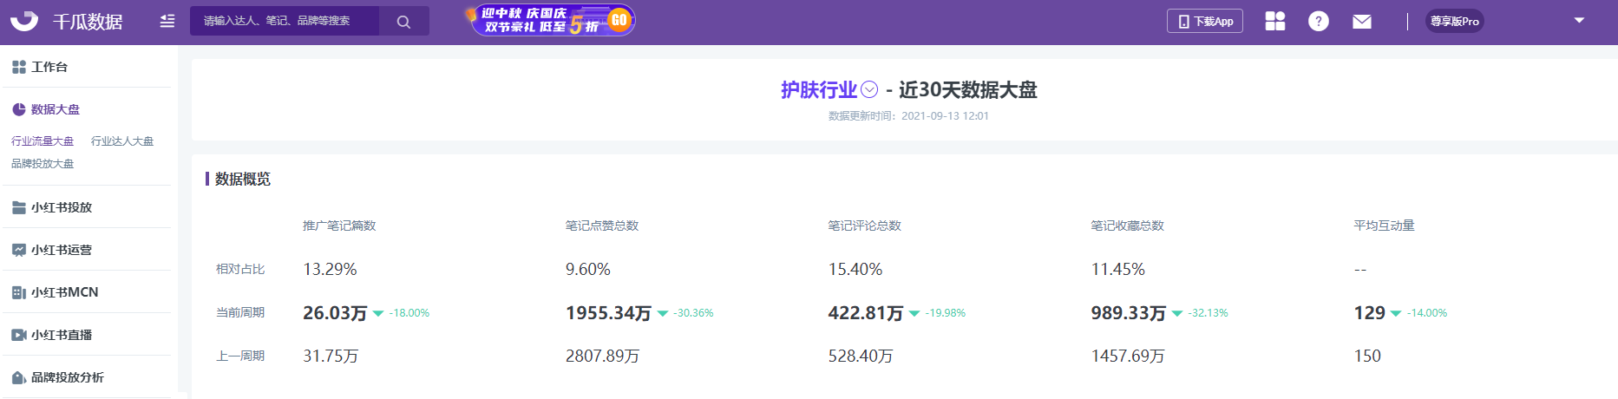Open the 品牌投放大盘 link
1618x399 pixels.
point(43,163)
